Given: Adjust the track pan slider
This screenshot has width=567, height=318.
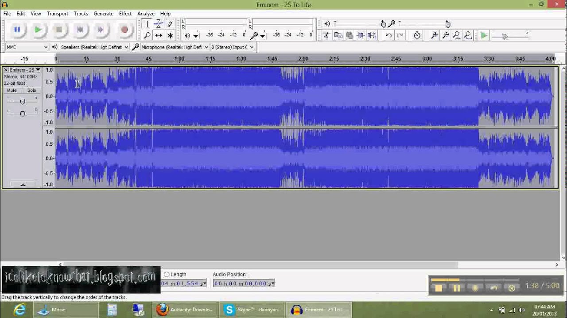Looking at the screenshot, I should click(x=22, y=114).
